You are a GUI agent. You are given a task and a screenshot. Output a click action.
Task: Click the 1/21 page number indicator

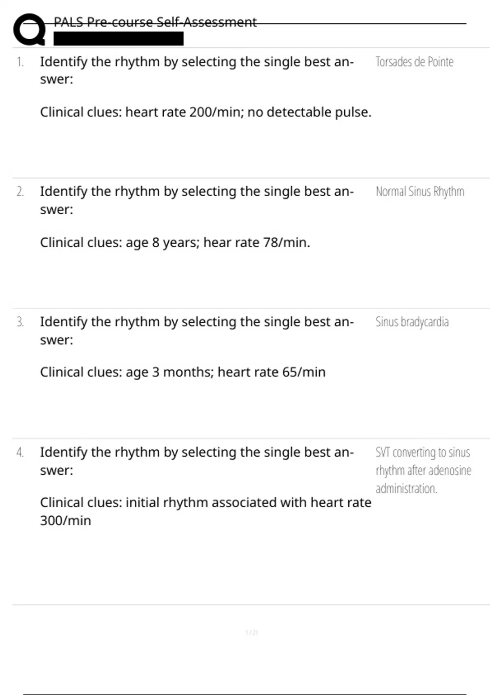[252, 632]
